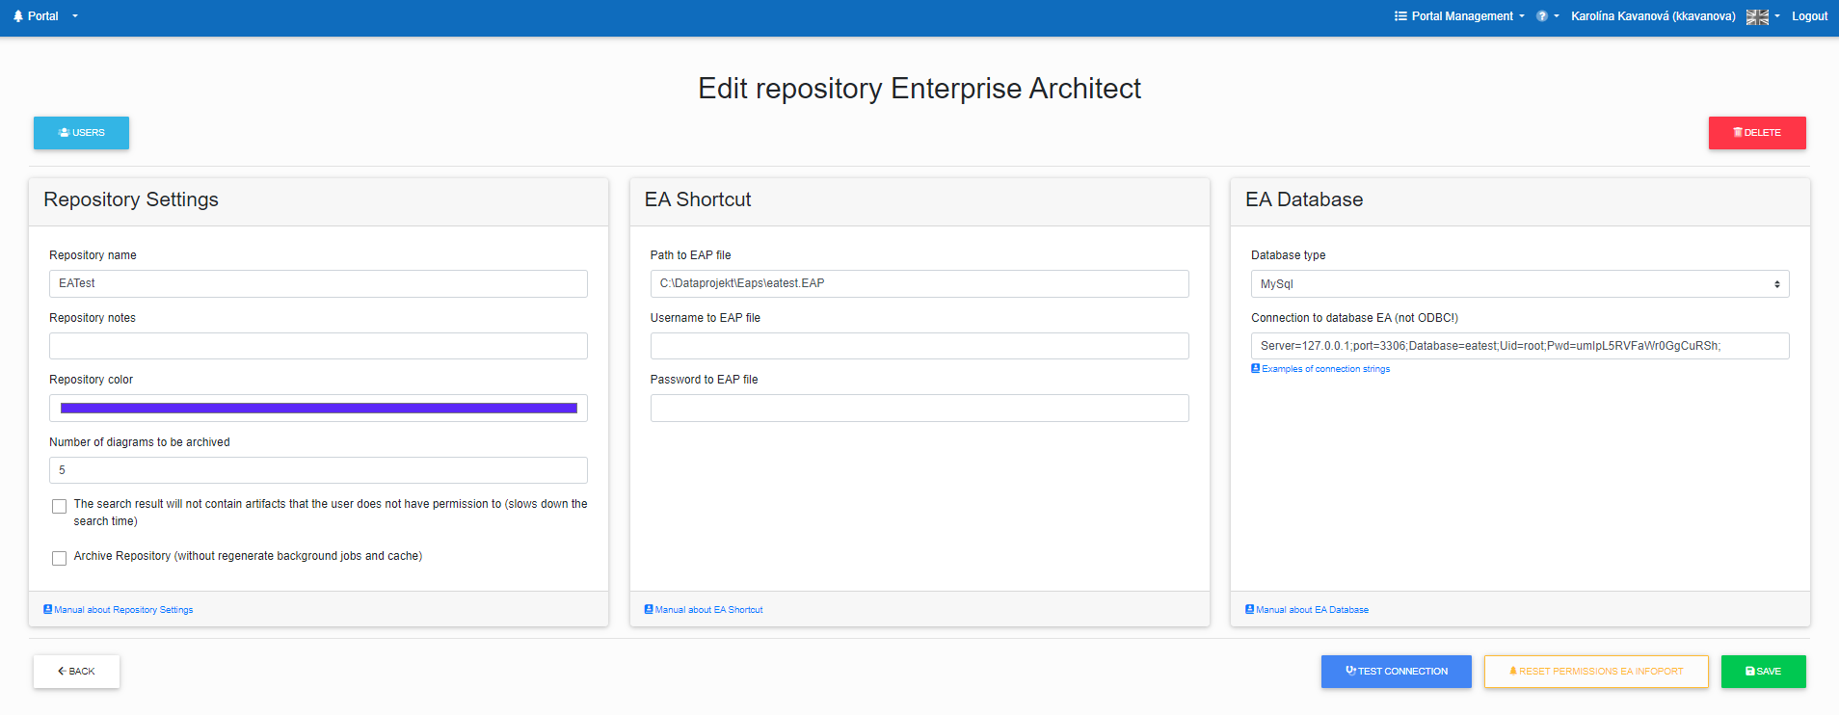
Task: Open Manual about EA Database
Action: point(1307,610)
